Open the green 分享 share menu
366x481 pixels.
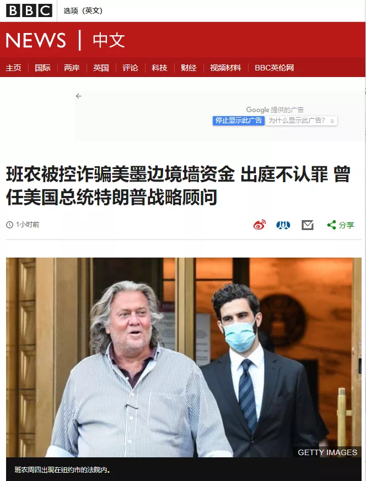341,225
